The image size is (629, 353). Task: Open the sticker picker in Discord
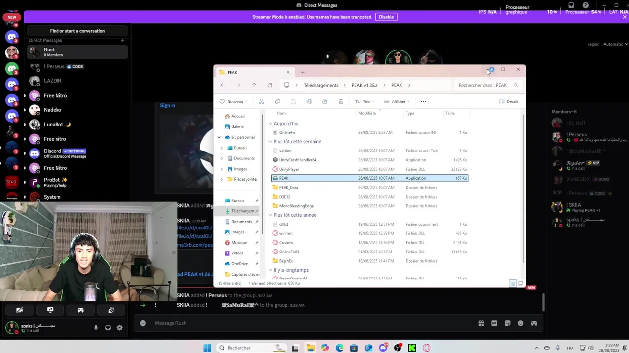(x=508, y=323)
